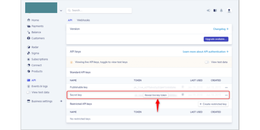The width and height of the screenshot is (260, 130).
Task: Toggle View test data in API keys
Action: [x=207, y=62]
